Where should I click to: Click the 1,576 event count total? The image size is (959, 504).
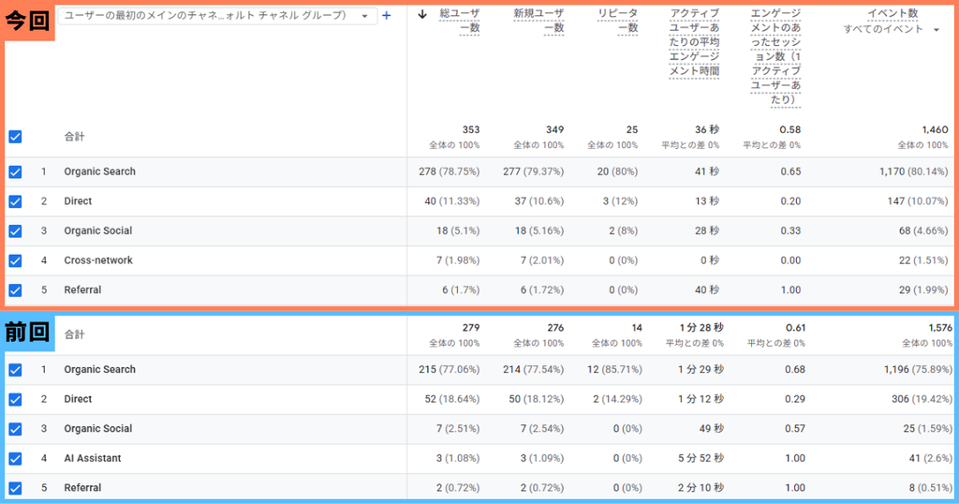[x=940, y=328]
